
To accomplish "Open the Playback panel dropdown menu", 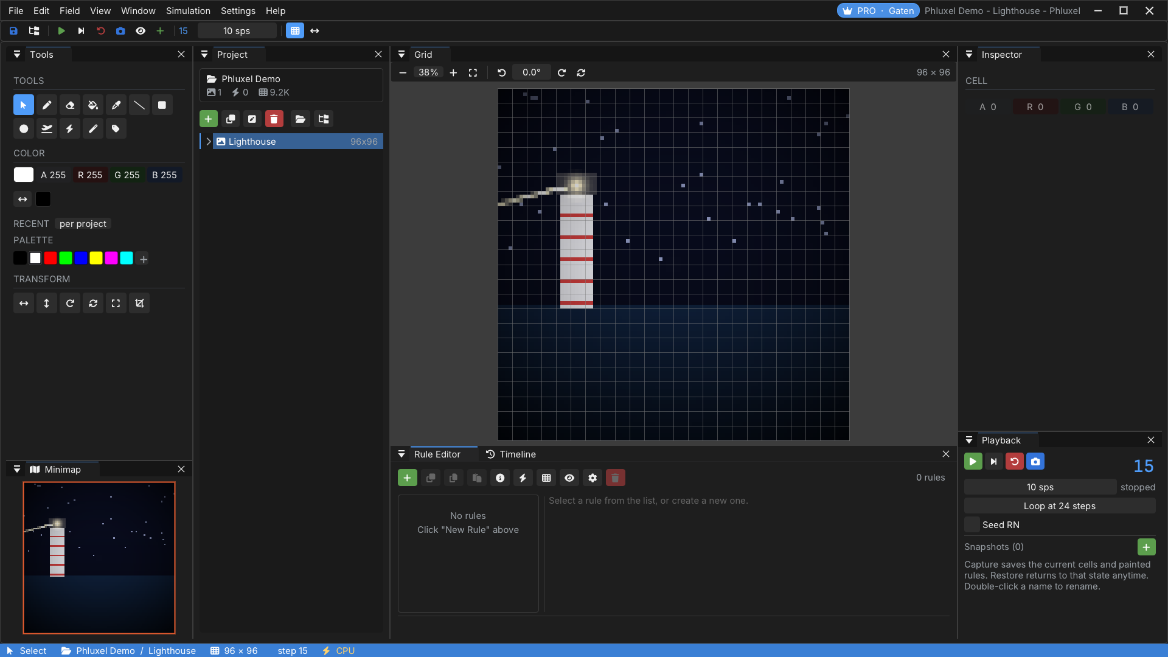I will coord(969,440).
